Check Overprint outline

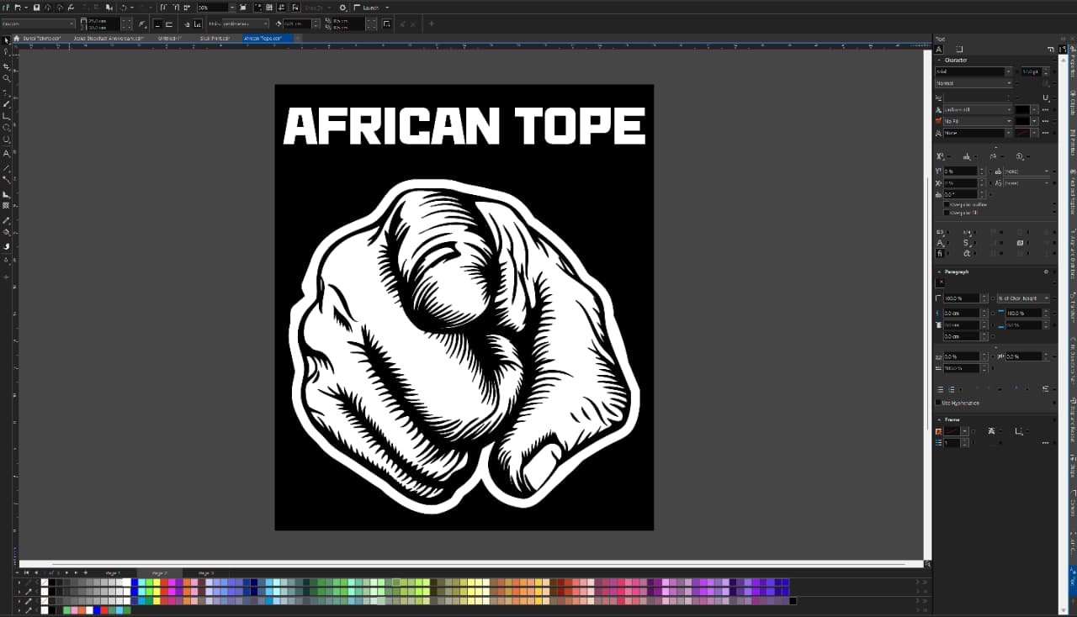tap(947, 204)
